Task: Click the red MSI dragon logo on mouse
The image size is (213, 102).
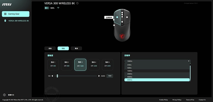Action: pos(122,36)
